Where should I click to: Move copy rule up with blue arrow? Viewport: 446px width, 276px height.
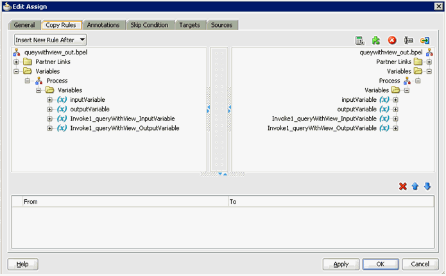point(415,186)
